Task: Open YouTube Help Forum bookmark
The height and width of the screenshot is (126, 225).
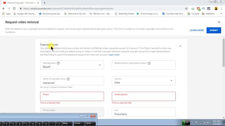Action: (173, 14)
